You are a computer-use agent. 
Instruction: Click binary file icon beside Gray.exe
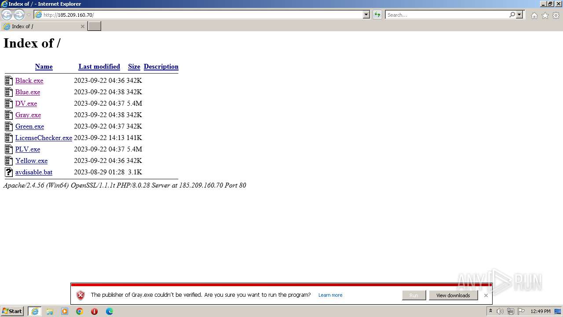(x=9, y=114)
